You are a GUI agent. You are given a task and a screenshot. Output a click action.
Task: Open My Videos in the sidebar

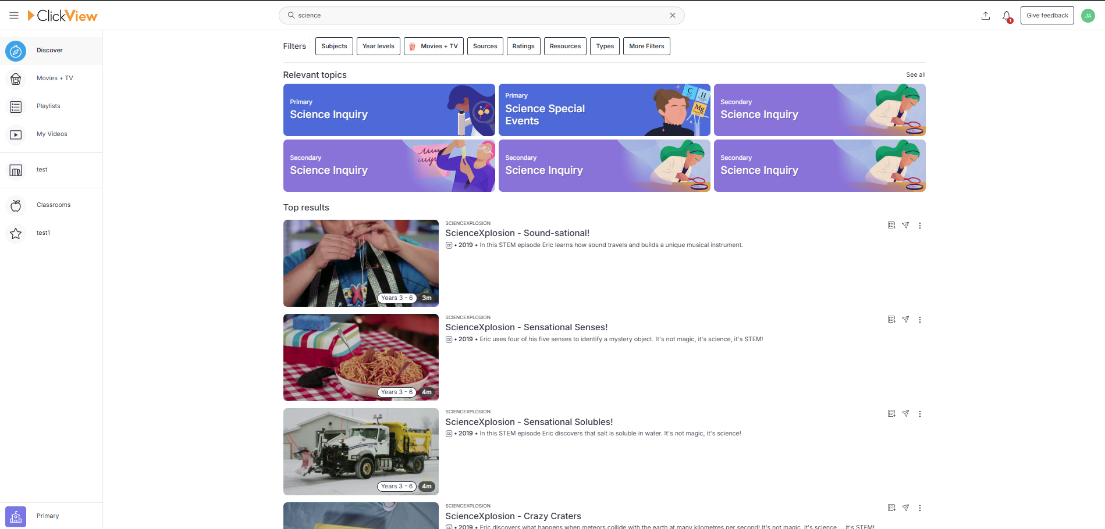click(x=51, y=134)
